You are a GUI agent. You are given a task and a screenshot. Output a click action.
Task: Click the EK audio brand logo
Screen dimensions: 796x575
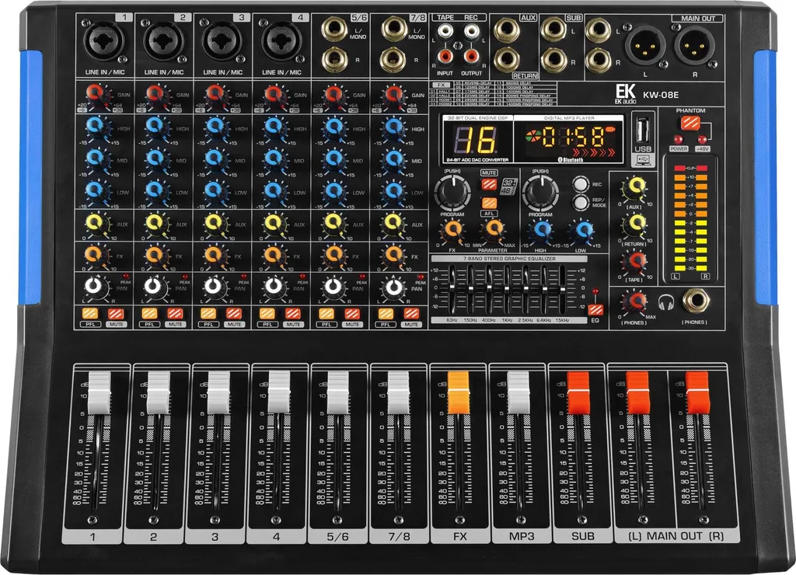(x=626, y=94)
